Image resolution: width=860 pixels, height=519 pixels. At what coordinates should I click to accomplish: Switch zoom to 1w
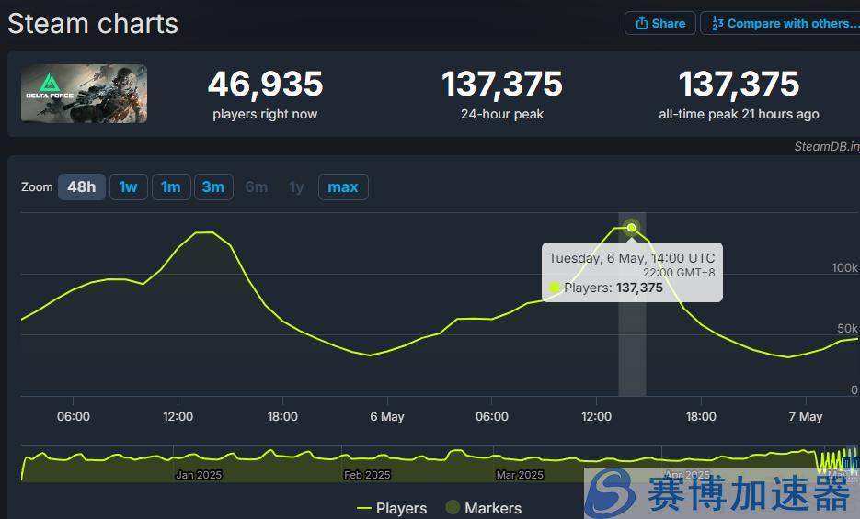click(x=129, y=186)
